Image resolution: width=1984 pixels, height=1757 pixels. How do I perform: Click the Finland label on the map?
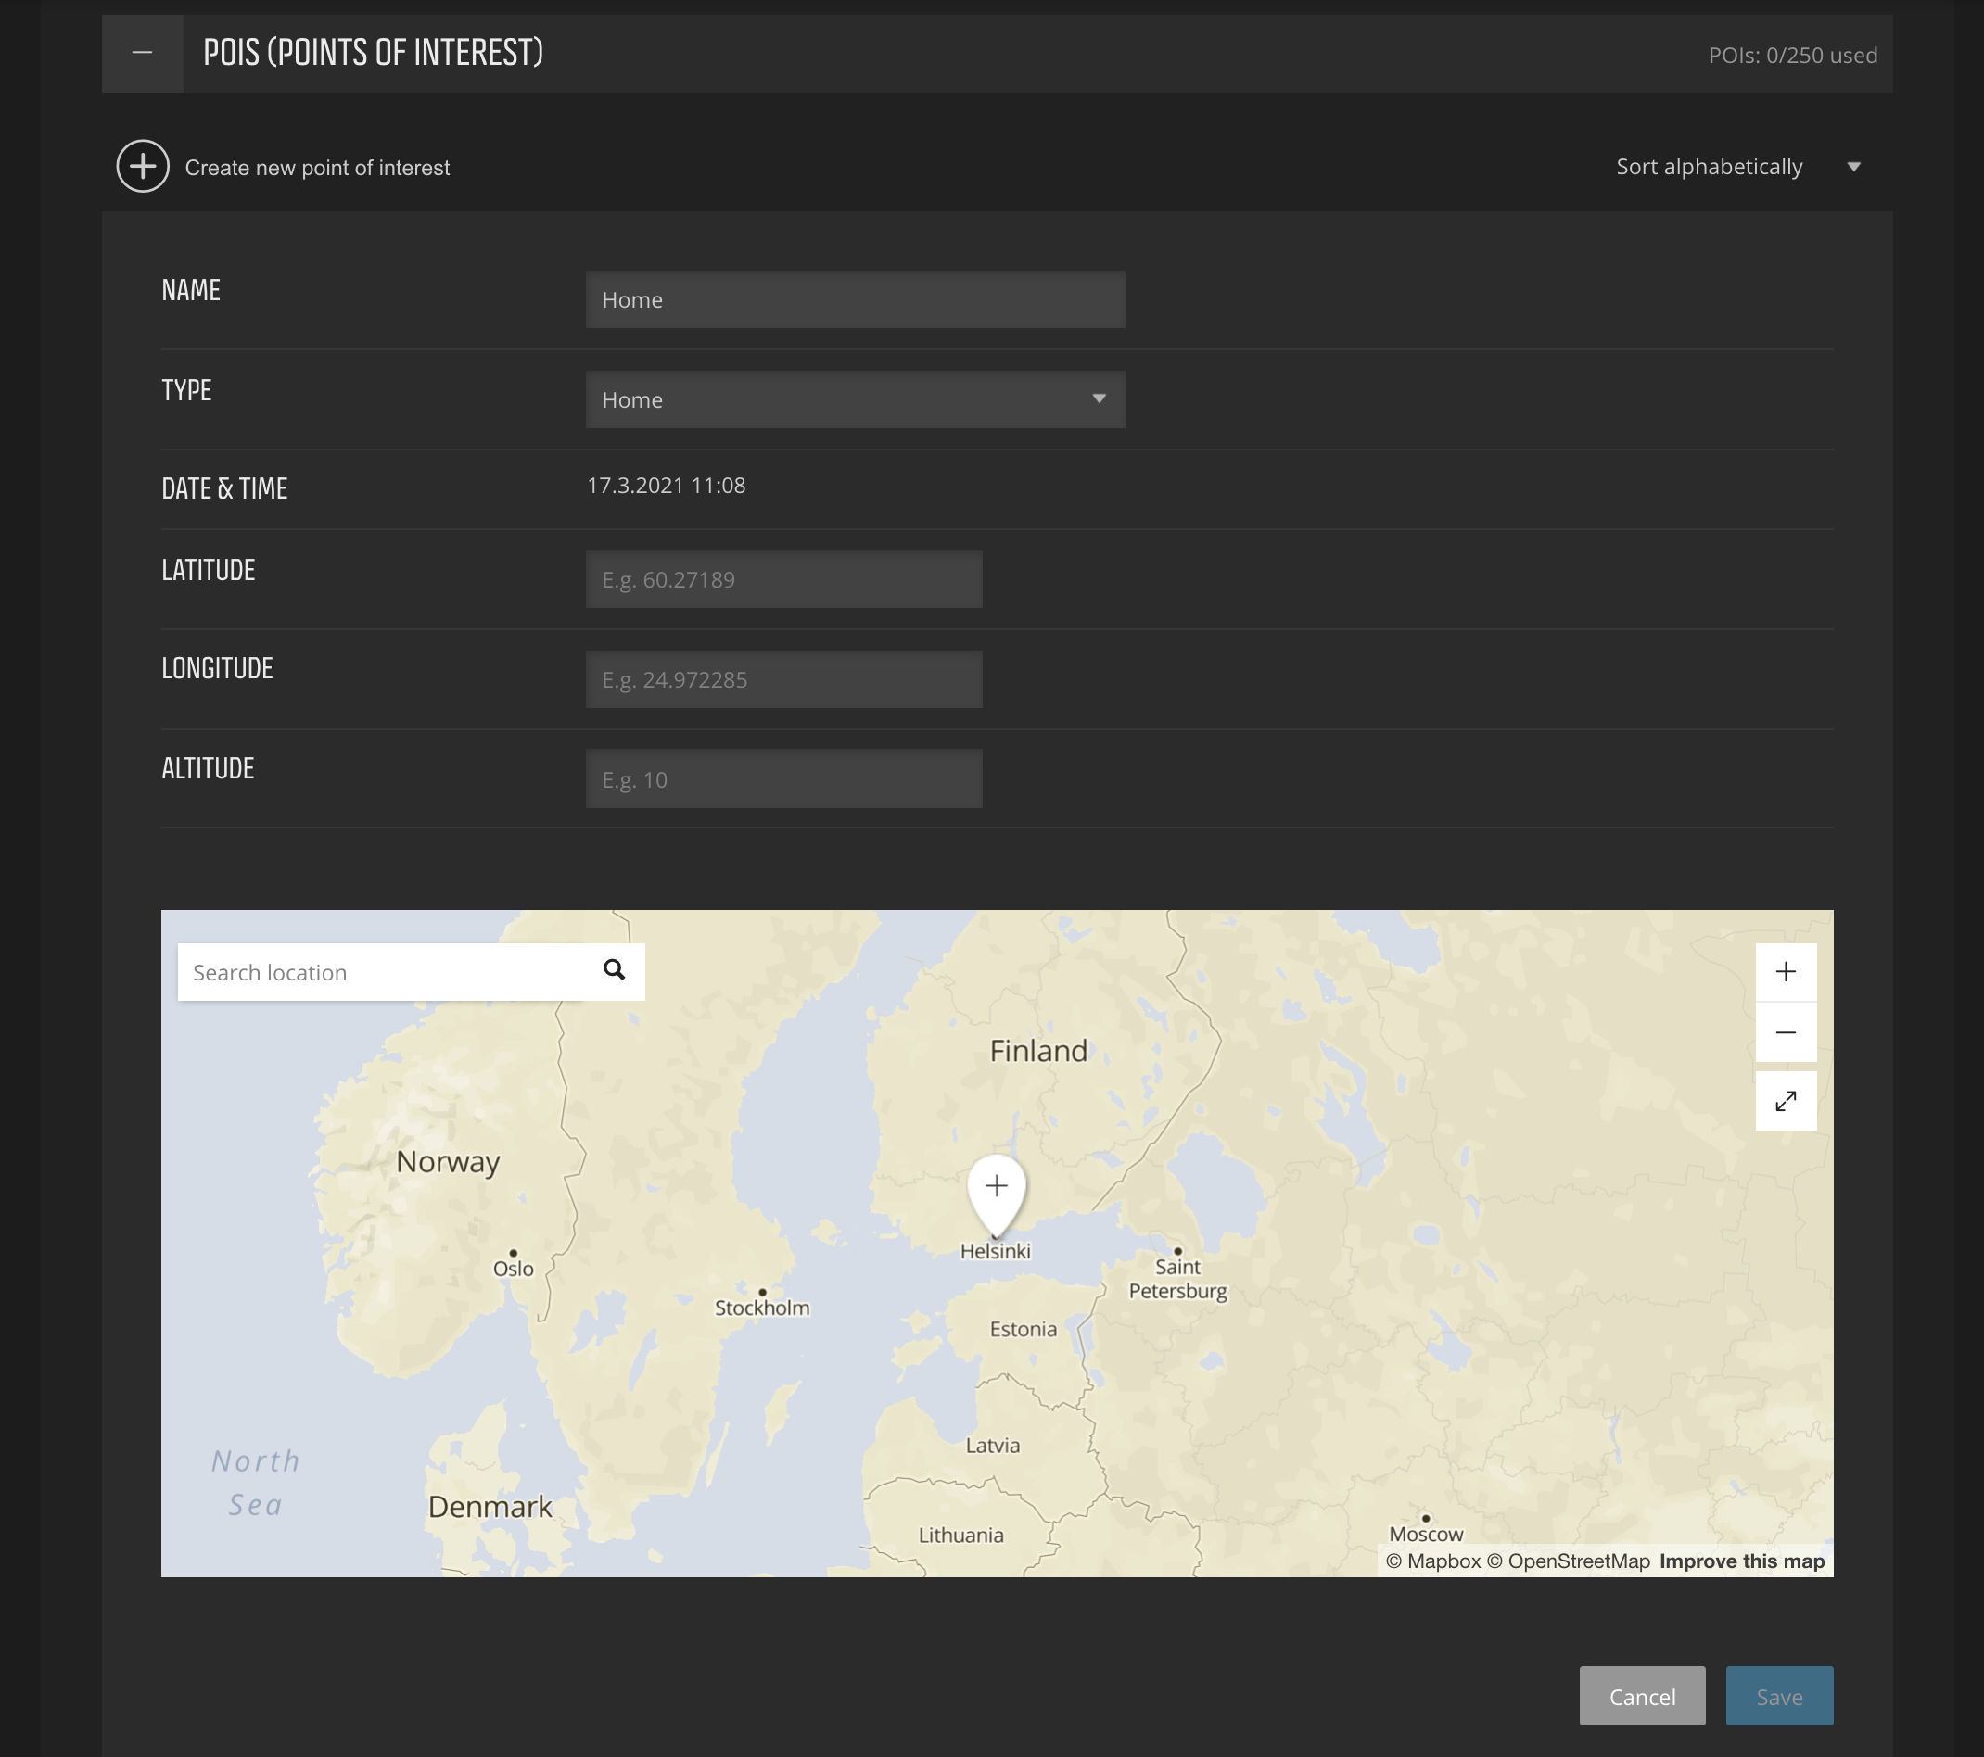tap(1038, 1051)
